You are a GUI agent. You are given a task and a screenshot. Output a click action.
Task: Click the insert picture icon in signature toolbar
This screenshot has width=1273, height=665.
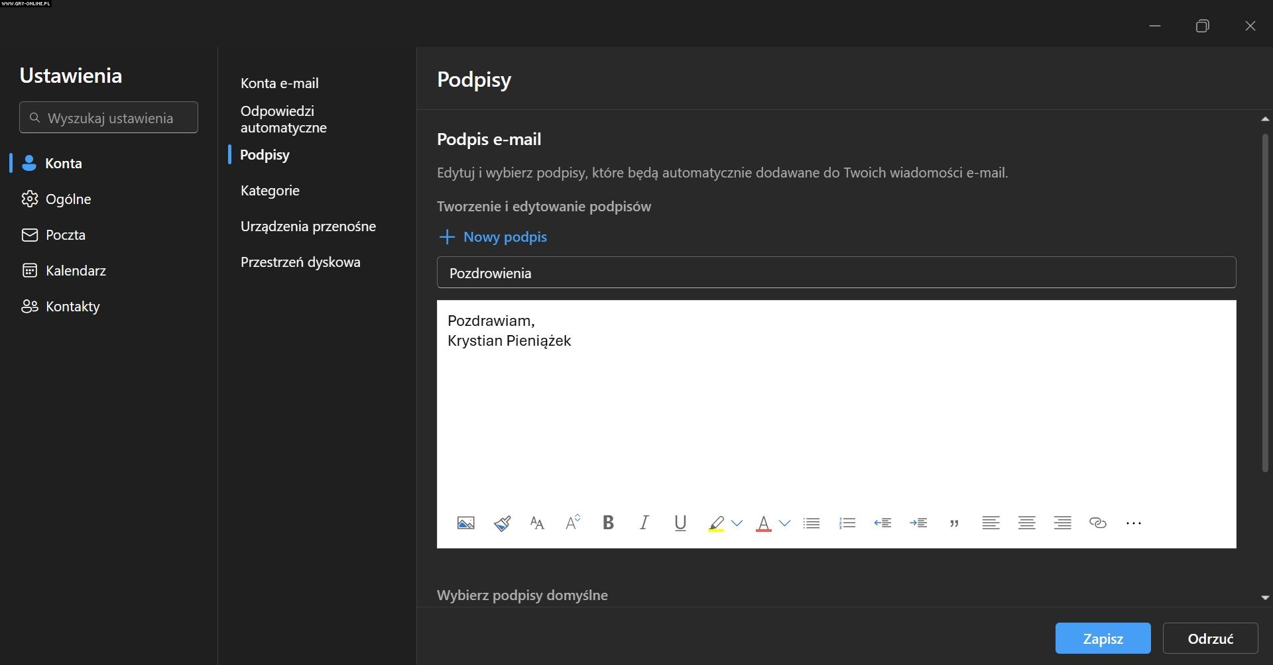pyautogui.click(x=466, y=523)
